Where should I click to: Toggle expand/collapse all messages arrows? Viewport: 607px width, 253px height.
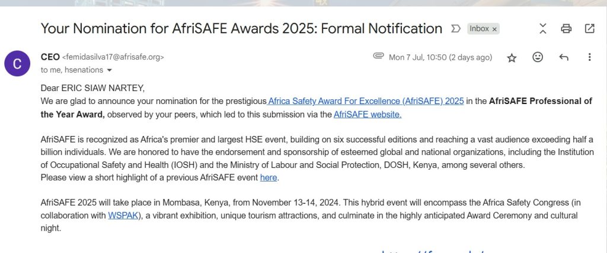coord(543,28)
